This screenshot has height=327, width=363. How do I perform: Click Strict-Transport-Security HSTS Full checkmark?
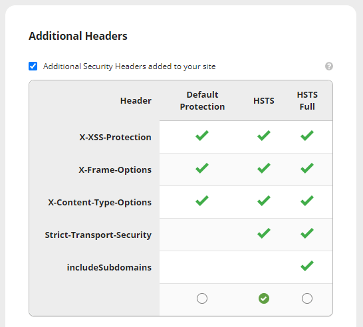pos(307,233)
